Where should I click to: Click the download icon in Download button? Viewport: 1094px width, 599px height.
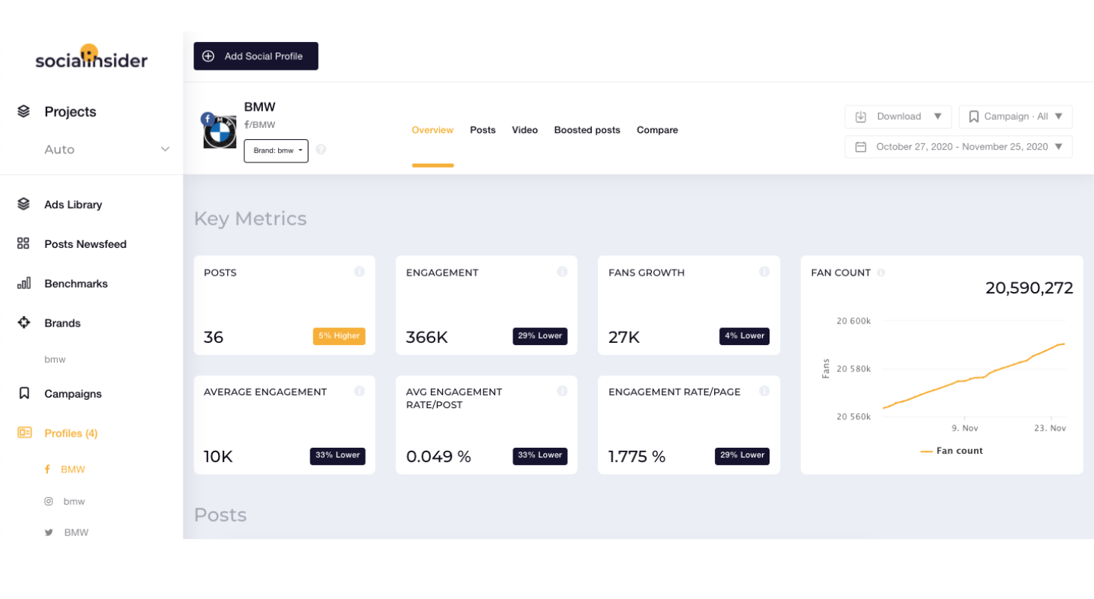861,116
